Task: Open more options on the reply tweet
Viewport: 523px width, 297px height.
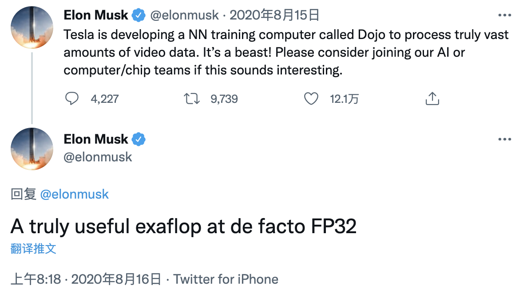Action: (x=505, y=139)
